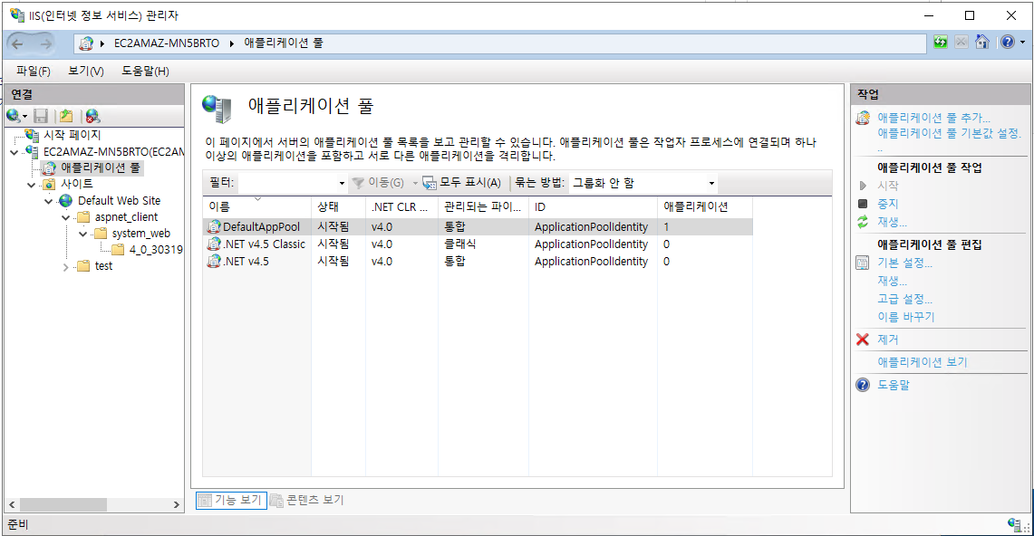Open the 이동(G) dropdown arrow
Image resolution: width=1034 pixels, height=536 pixels.
click(x=415, y=183)
